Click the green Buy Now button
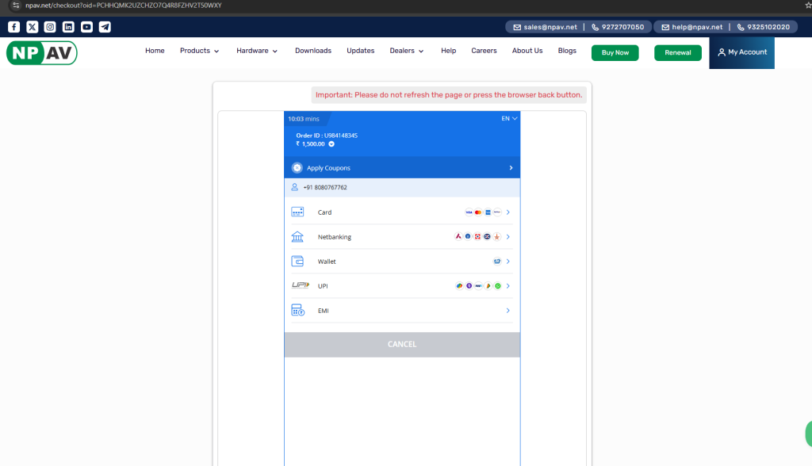 [x=615, y=53]
